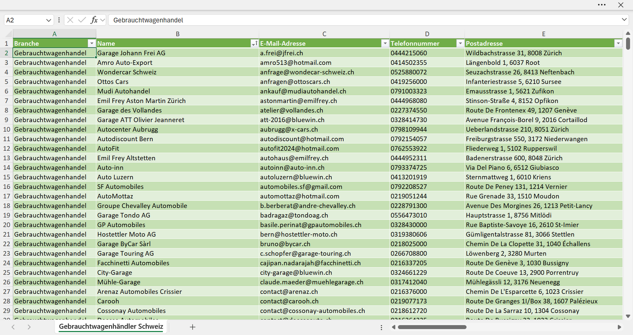The height and width of the screenshot is (335, 633).
Task: Open the Telefonnummer column filter dropdown
Action: point(460,43)
